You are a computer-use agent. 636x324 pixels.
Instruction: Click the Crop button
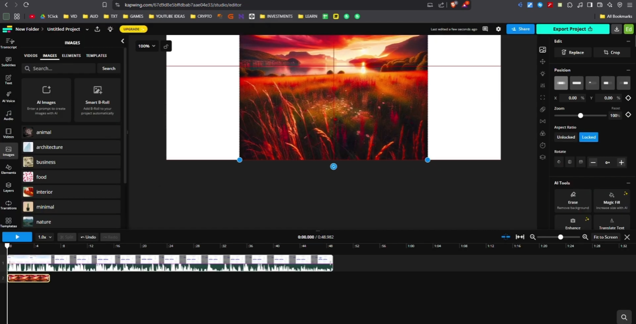click(x=612, y=52)
